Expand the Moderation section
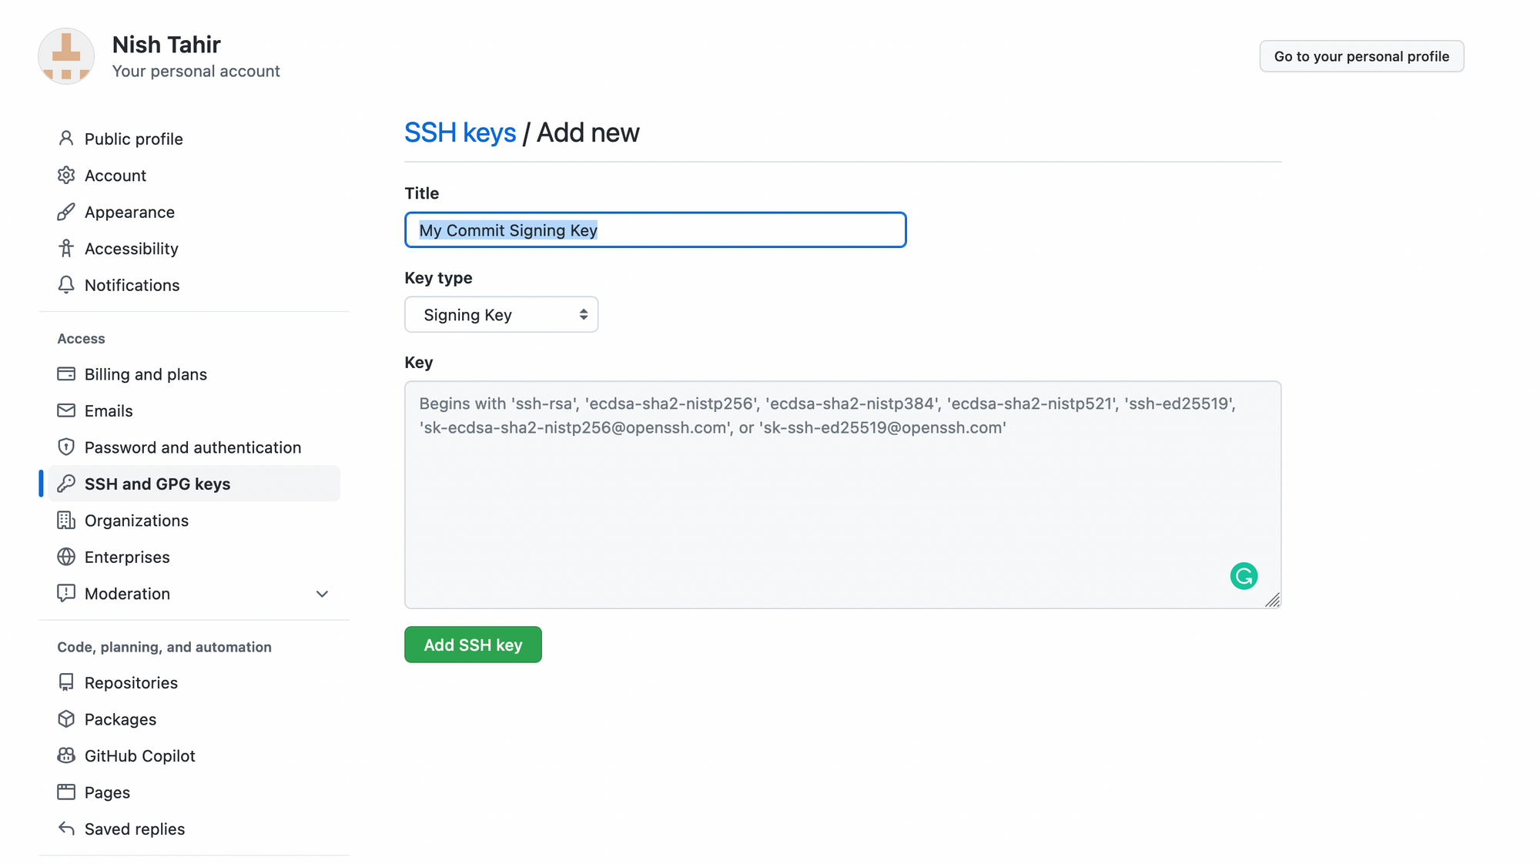The image size is (1540, 864). click(x=323, y=594)
